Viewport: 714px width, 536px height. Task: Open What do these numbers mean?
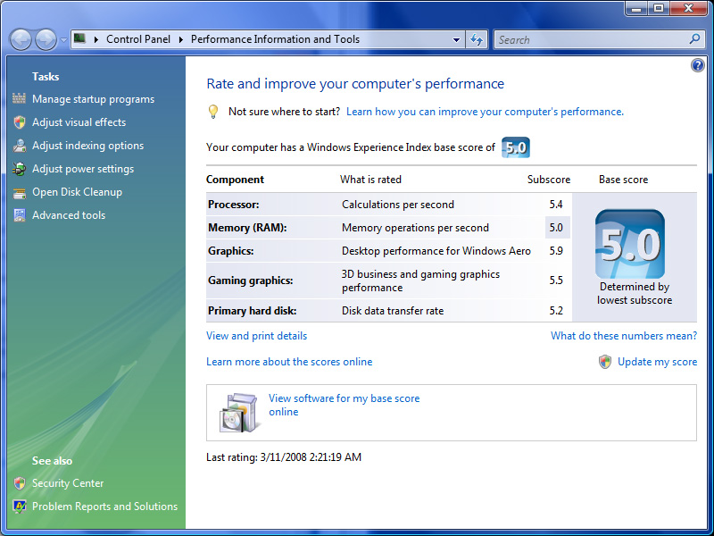pyautogui.click(x=624, y=336)
